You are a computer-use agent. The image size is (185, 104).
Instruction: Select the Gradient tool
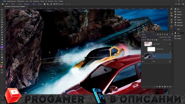(x=2, y=40)
